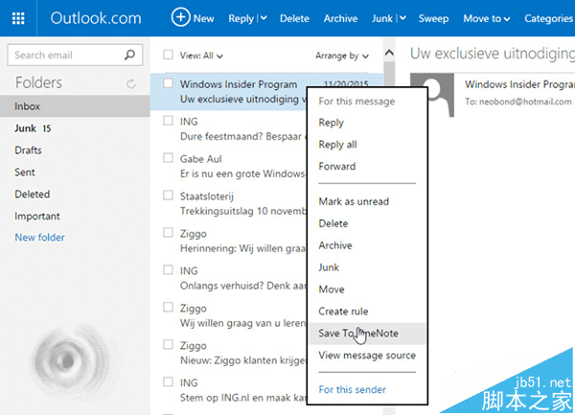Click Sweep in the top toolbar
This screenshot has width=575, height=415.
click(433, 19)
